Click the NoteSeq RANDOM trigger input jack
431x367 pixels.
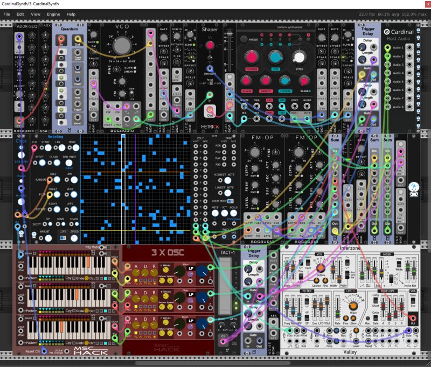(50, 180)
